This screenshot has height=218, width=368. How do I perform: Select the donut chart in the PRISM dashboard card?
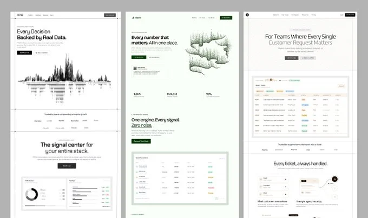pyautogui.click(x=32, y=194)
